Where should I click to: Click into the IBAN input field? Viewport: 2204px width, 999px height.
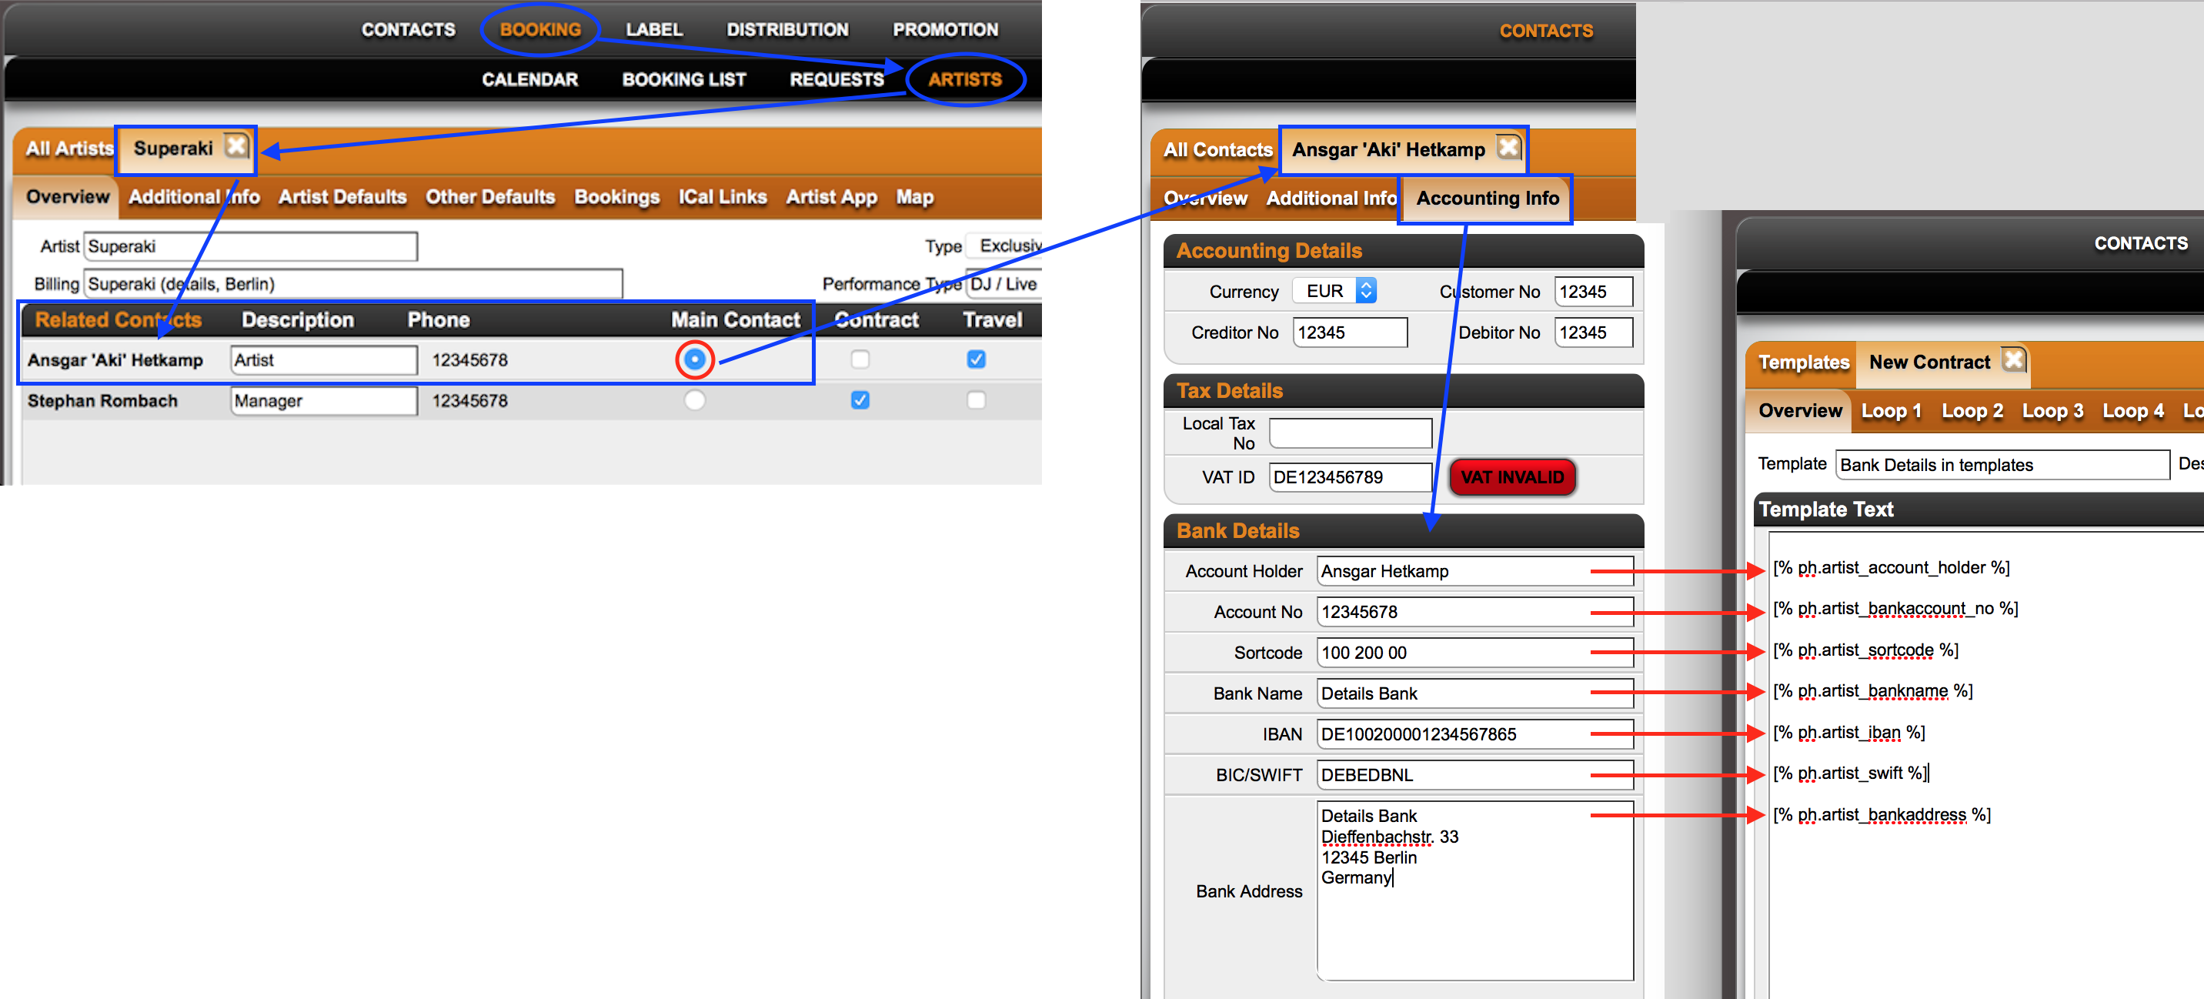tap(1475, 734)
